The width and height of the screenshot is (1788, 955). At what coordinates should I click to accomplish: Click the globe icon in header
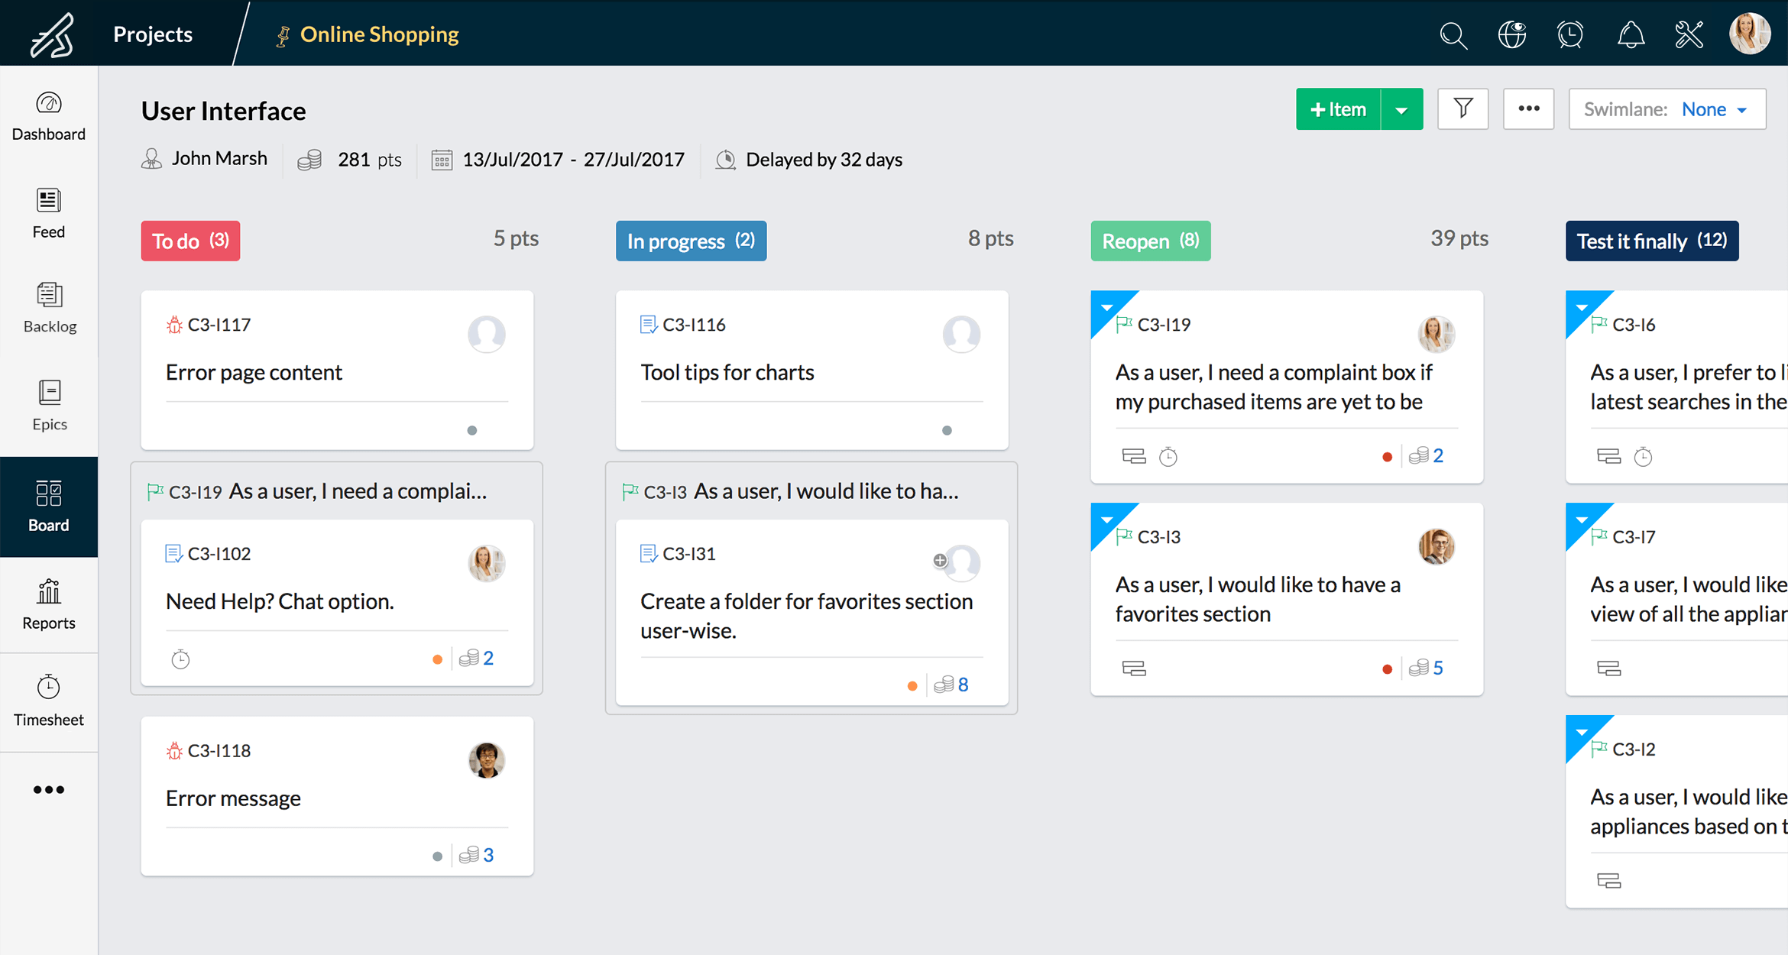[1511, 35]
